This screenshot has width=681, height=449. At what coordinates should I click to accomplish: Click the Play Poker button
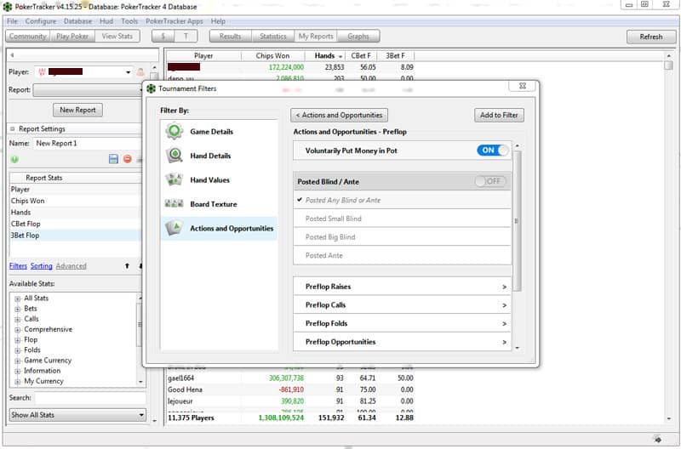72,36
